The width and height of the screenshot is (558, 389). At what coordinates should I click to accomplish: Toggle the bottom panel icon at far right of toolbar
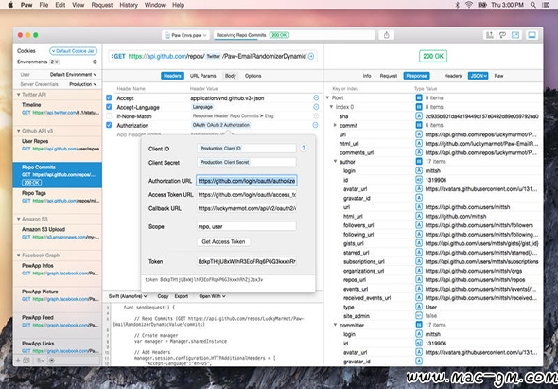pyautogui.click(x=532, y=35)
